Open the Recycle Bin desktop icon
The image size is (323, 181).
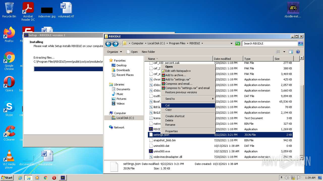point(9,10)
